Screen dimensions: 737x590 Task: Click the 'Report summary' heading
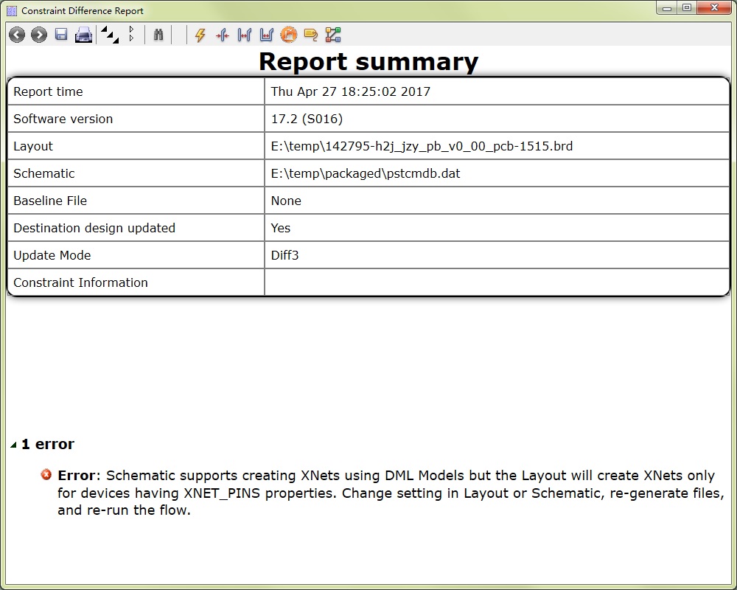pos(368,62)
